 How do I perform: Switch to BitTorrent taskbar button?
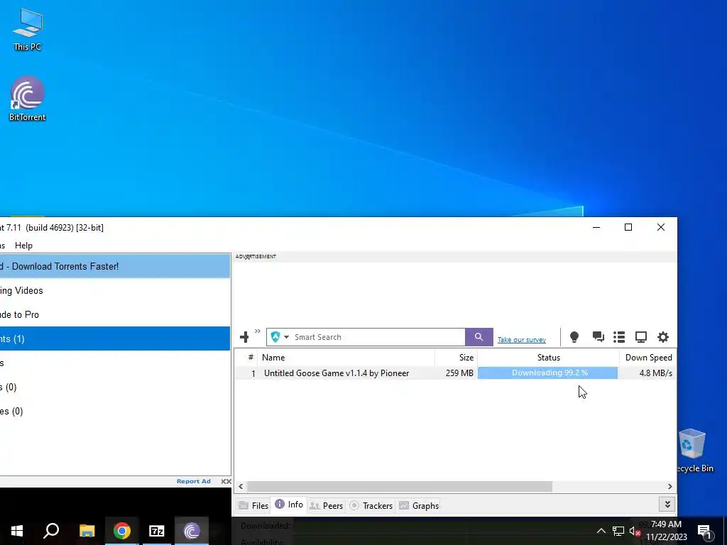(x=192, y=531)
